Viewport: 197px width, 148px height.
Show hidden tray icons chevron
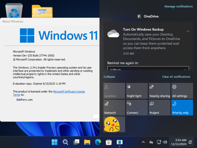point(143,142)
